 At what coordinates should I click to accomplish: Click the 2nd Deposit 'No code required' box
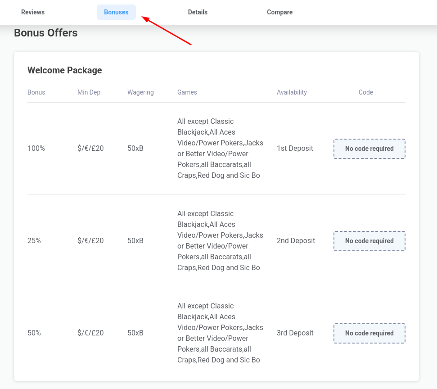(x=369, y=241)
